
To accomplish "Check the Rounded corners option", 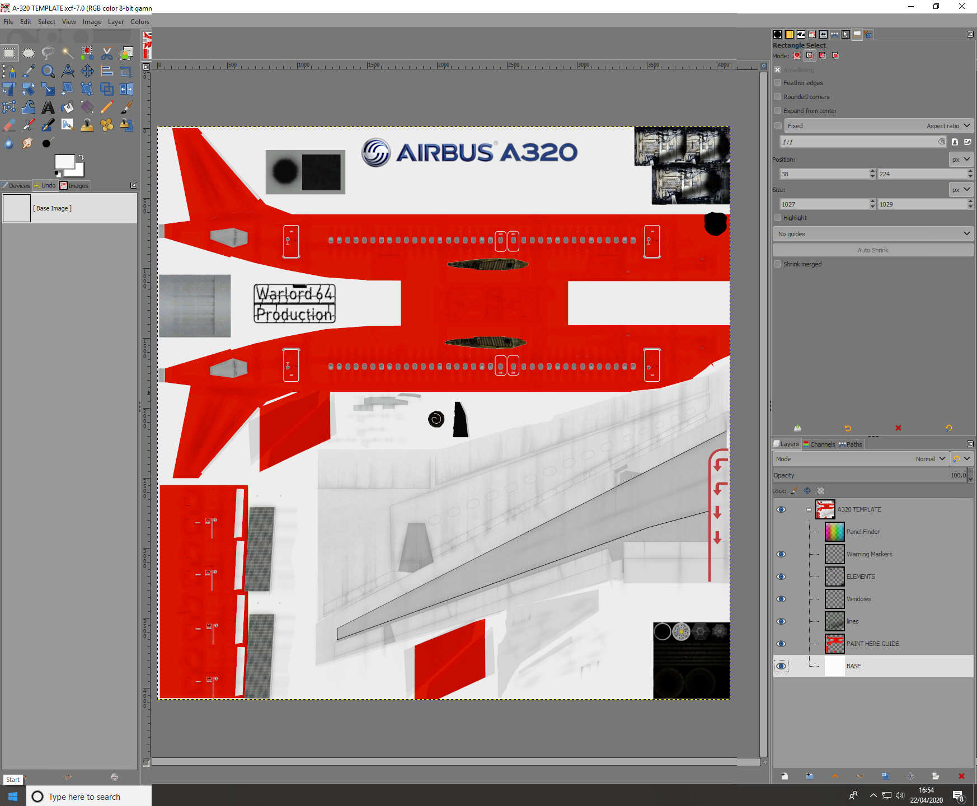I will [777, 96].
